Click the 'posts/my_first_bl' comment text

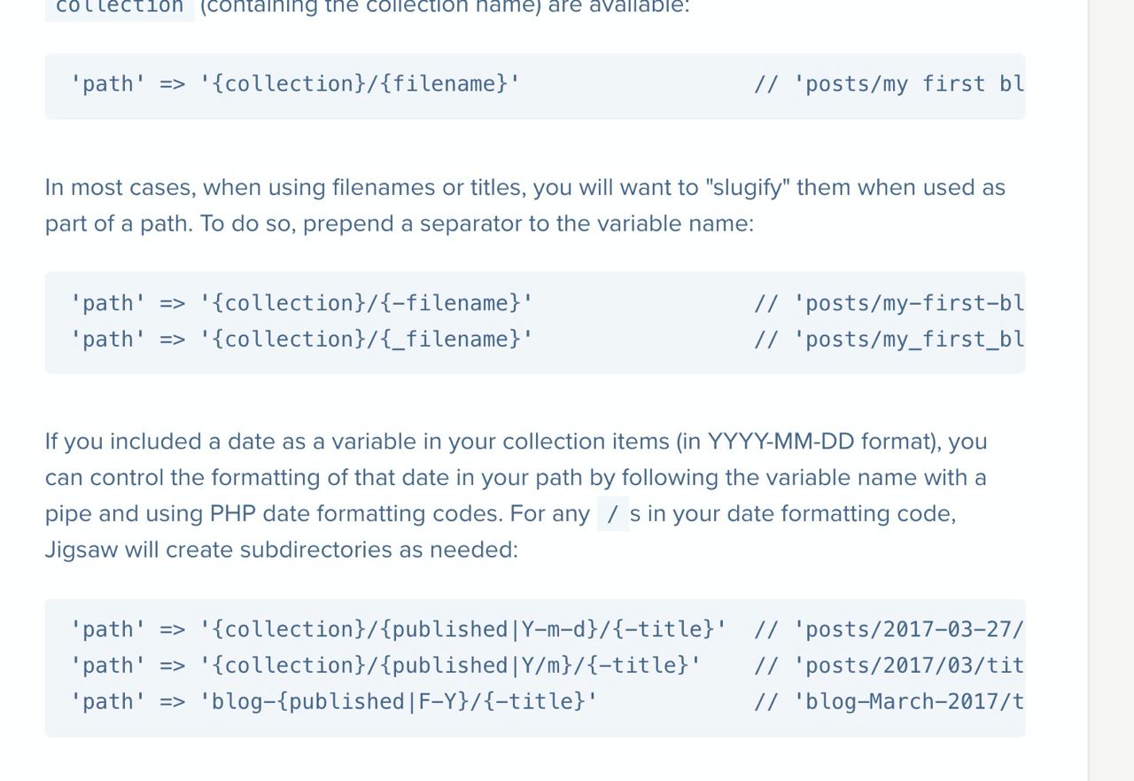pyautogui.click(x=889, y=340)
